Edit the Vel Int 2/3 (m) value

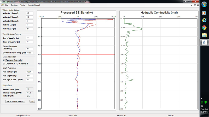coord(30,29)
